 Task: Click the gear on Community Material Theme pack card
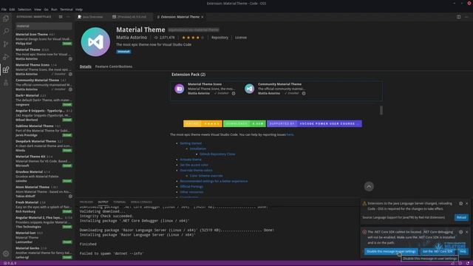pos(304,94)
